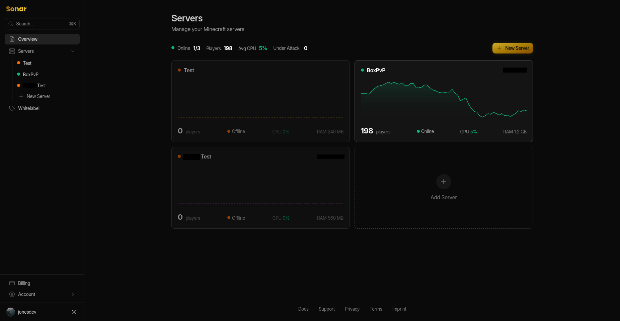Open the Privacy footer link
620x321 pixels.
tap(352, 309)
